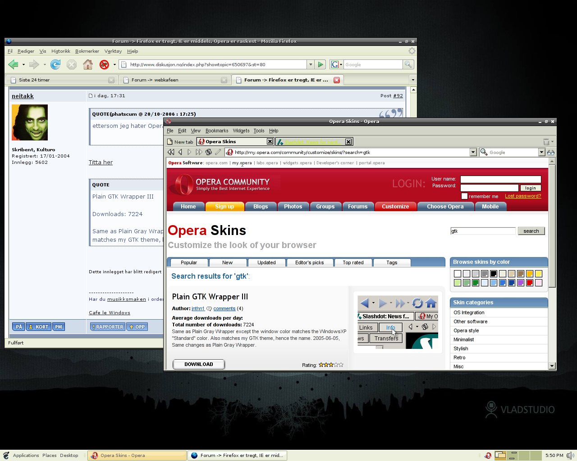Screen dimensions: 577x461
Task: Select the 'Top rated' skins tab
Action: (x=353, y=262)
